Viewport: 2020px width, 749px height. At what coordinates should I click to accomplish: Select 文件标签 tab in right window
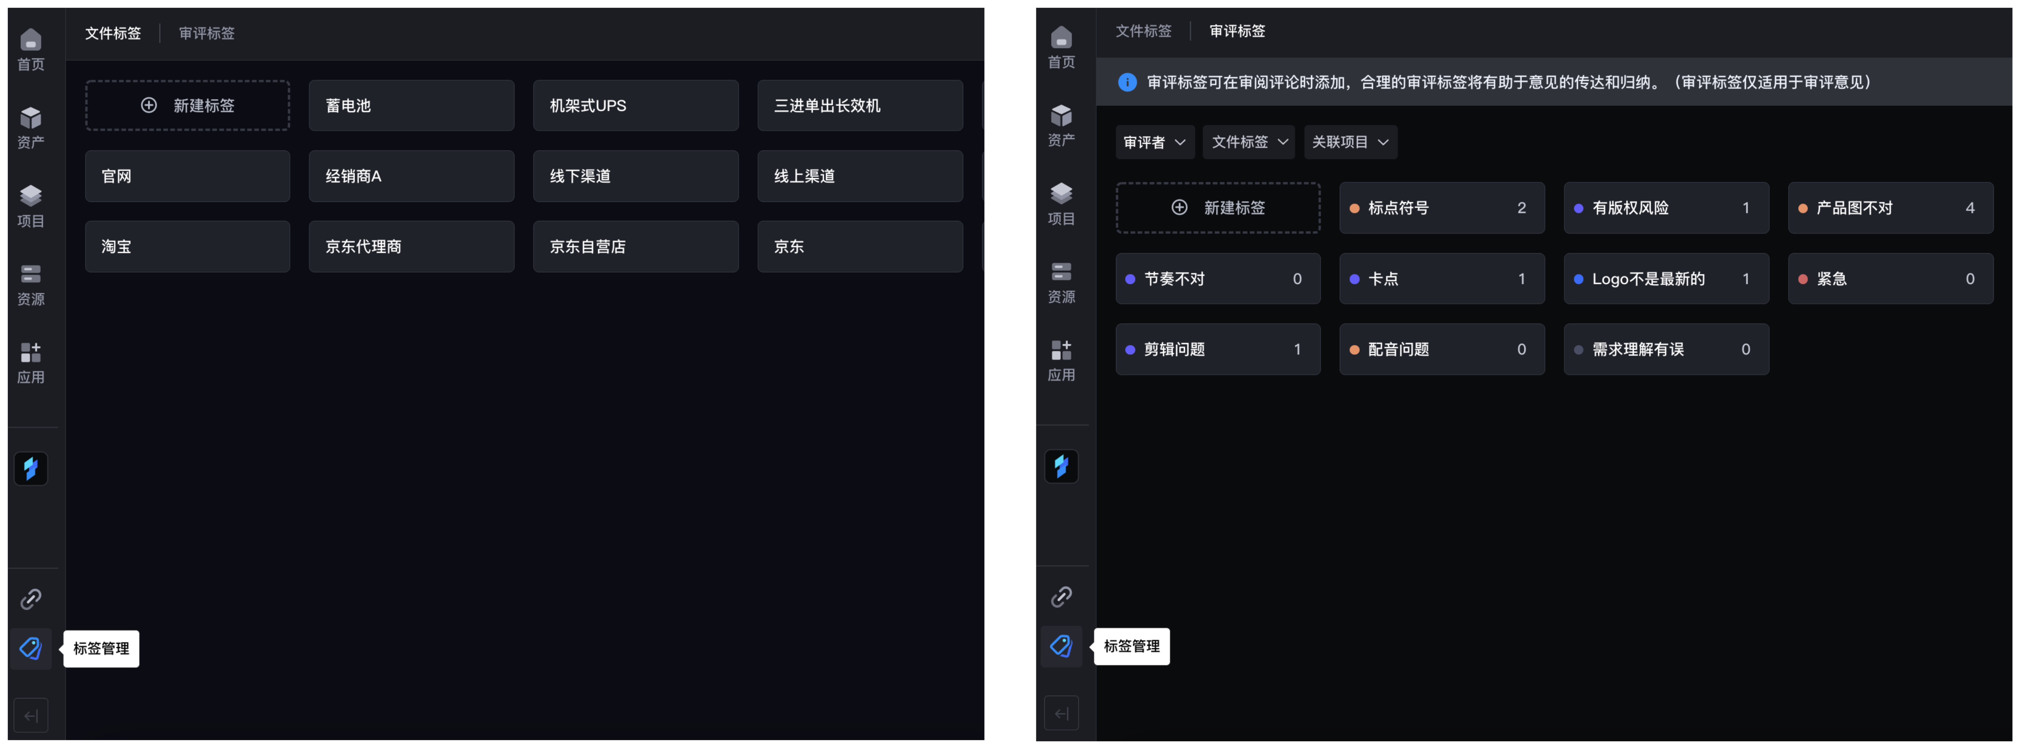(x=1143, y=31)
